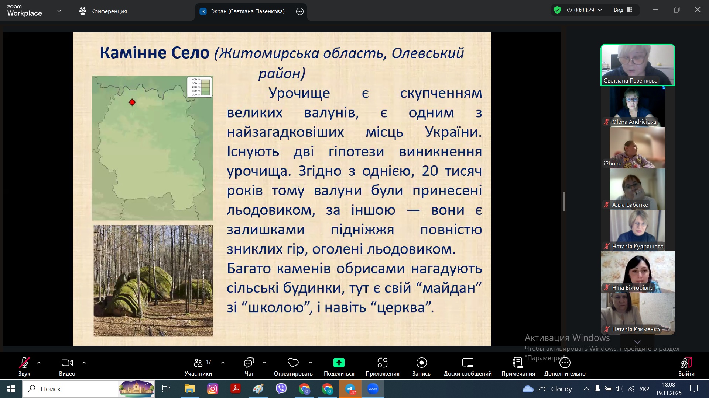Expand video options arrow next to Видео

[84, 363]
